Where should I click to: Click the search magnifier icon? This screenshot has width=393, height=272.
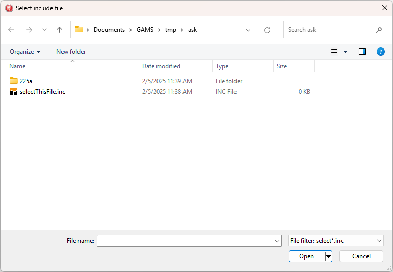[x=379, y=30]
